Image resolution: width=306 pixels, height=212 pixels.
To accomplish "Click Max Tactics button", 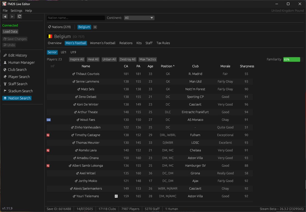I will (x=148, y=59).
